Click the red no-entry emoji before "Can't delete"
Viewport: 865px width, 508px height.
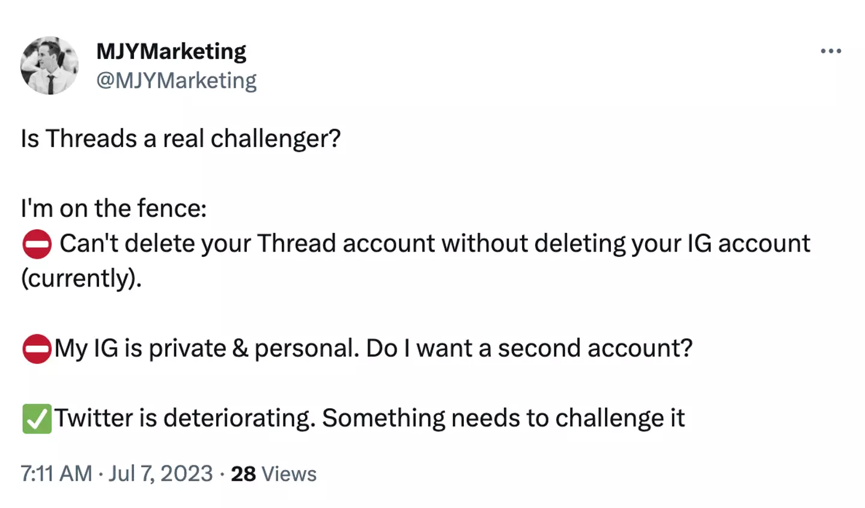tap(37, 244)
